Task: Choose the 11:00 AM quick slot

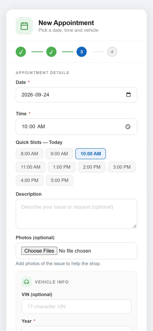Action: 31,167
